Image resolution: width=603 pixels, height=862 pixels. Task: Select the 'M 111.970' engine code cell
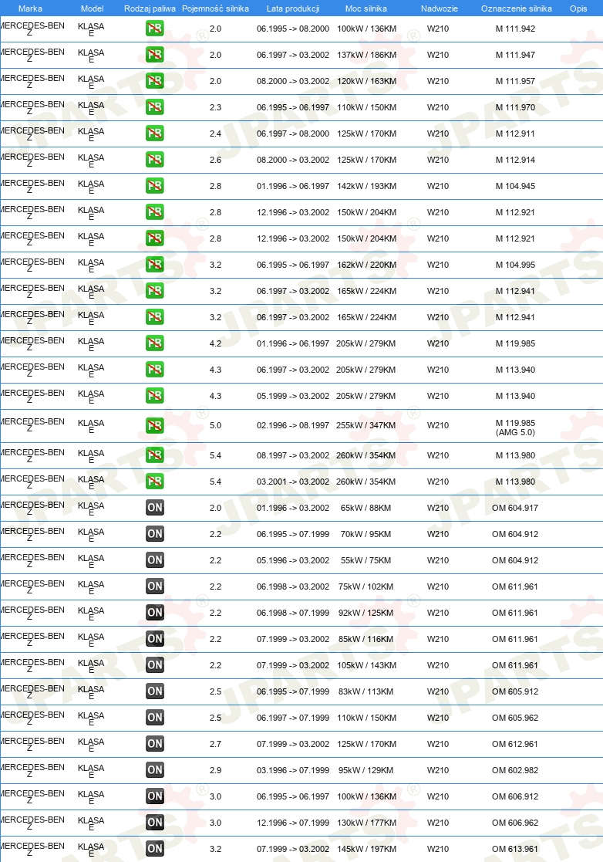(x=515, y=107)
